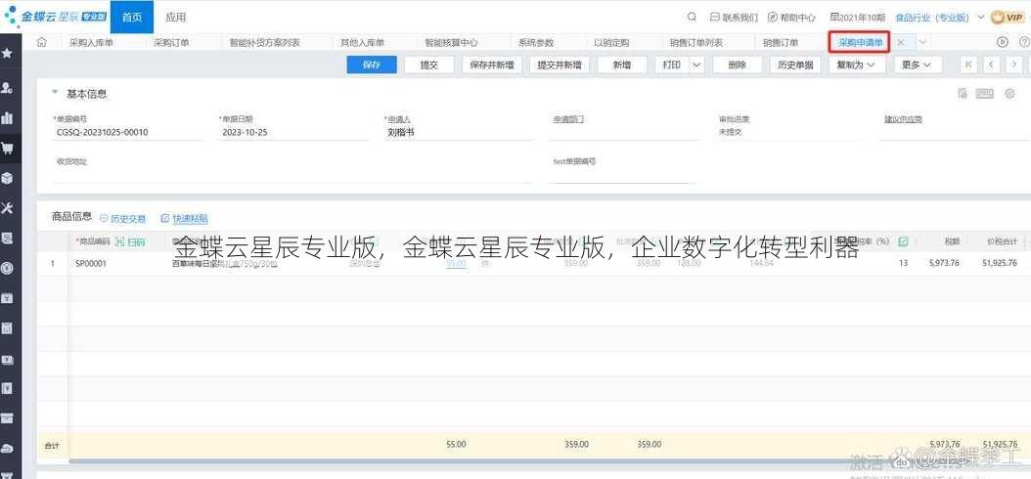
Task: Open the 复制为 dropdown
Action: coord(856,65)
